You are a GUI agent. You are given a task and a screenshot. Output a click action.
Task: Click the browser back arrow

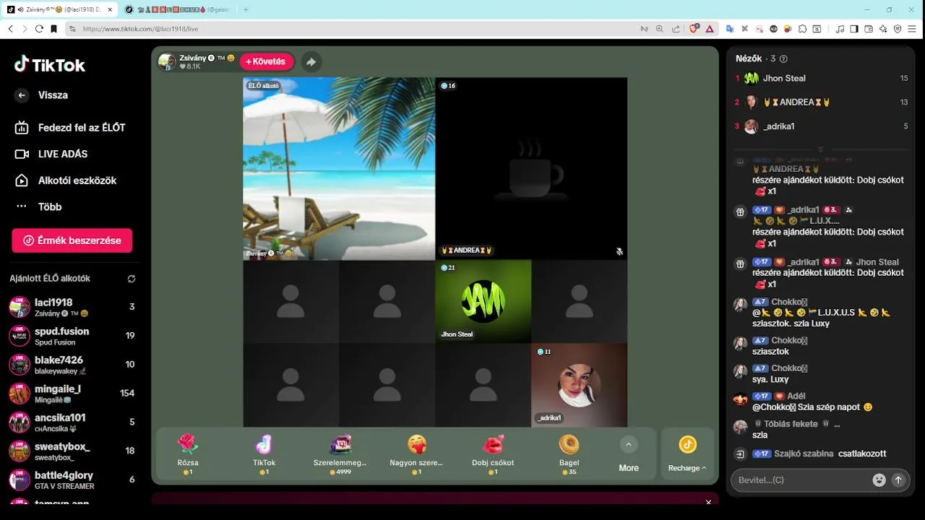(10, 29)
